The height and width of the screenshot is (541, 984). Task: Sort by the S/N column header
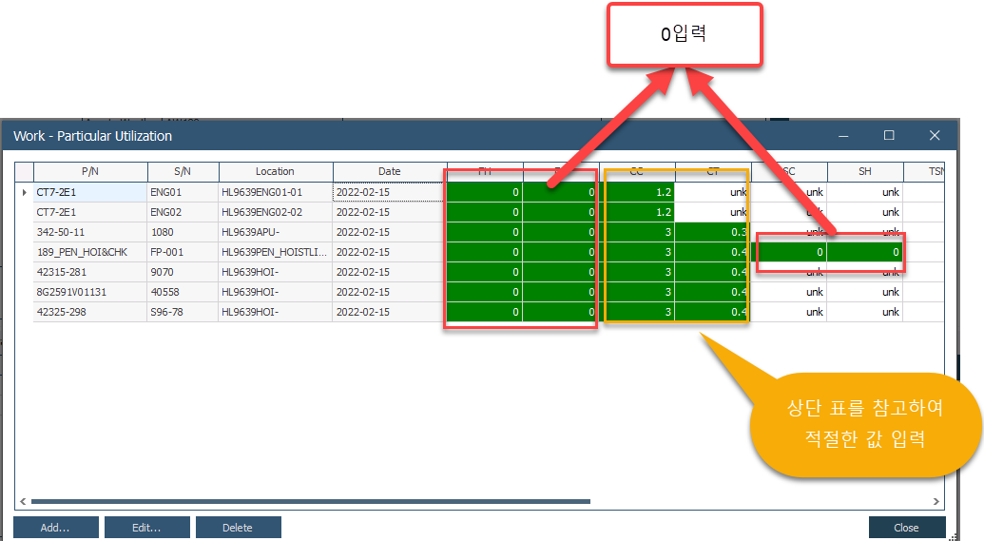click(x=183, y=172)
